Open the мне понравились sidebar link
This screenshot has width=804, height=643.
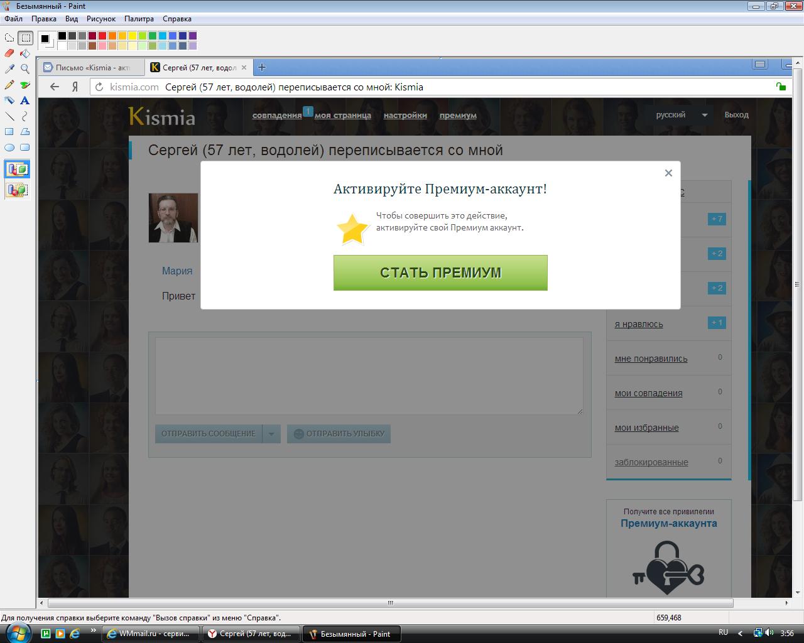click(651, 359)
